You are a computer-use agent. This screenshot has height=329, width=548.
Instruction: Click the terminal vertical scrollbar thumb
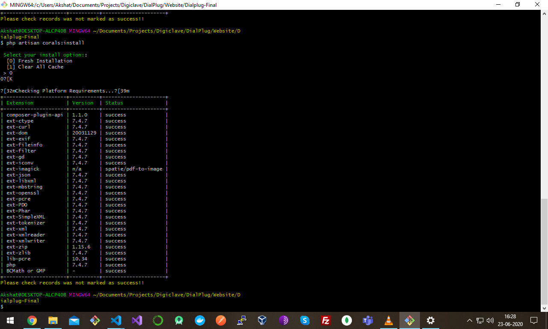[x=545, y=251]
